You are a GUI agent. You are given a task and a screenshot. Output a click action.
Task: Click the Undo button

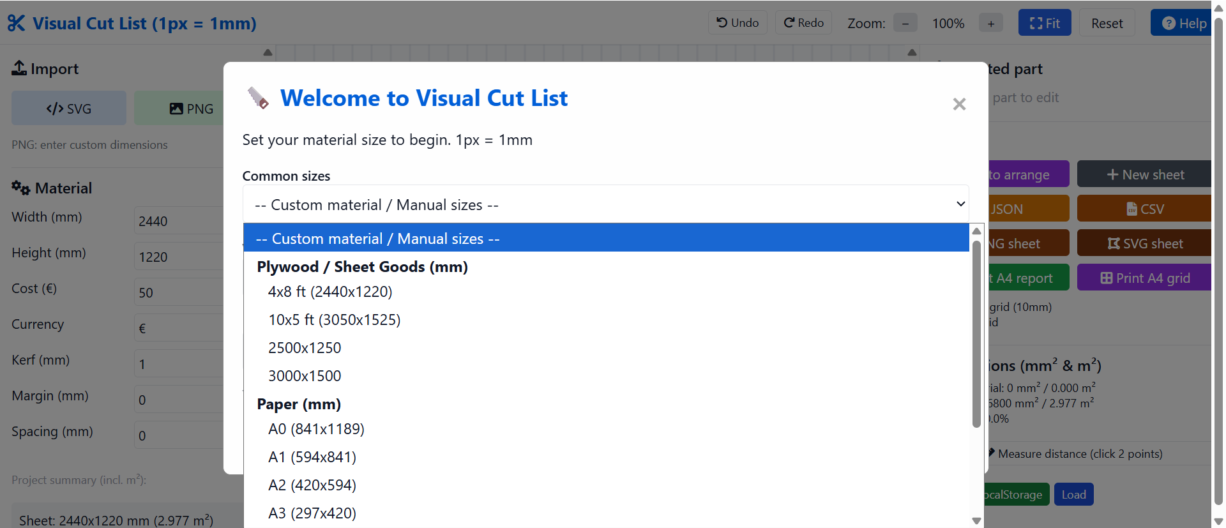coord(738,23)
